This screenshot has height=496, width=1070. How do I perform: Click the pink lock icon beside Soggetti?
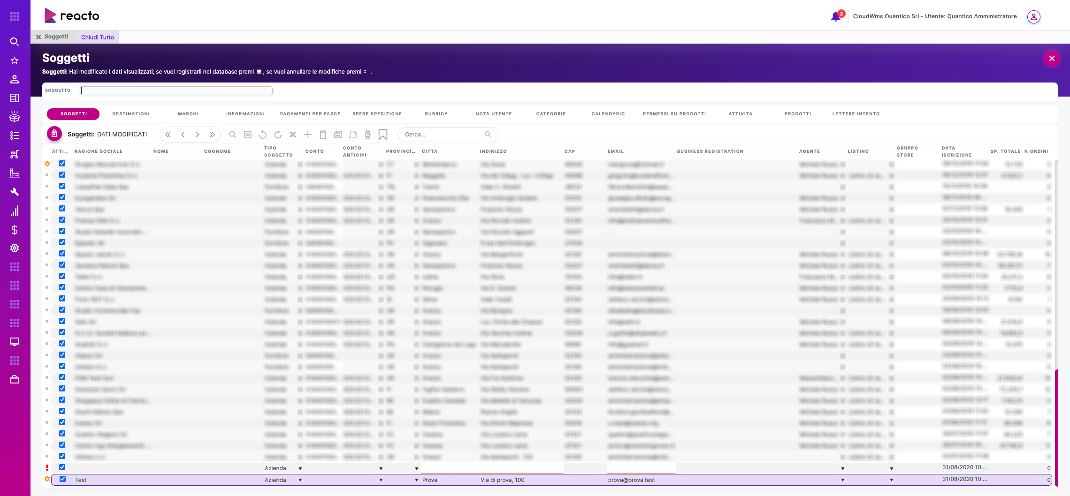pyautogui.click(x=54, y=134)
